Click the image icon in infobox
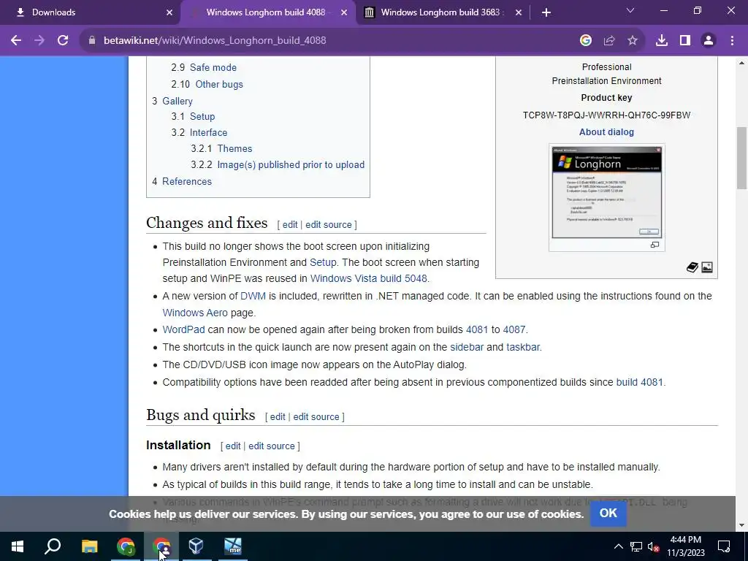The image size is (748, 561). tap(707, 267)
